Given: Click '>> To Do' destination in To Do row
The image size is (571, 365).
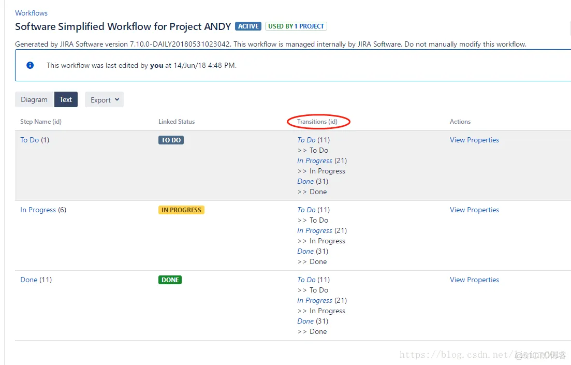Looking at the screenshot, I should 313,151.
